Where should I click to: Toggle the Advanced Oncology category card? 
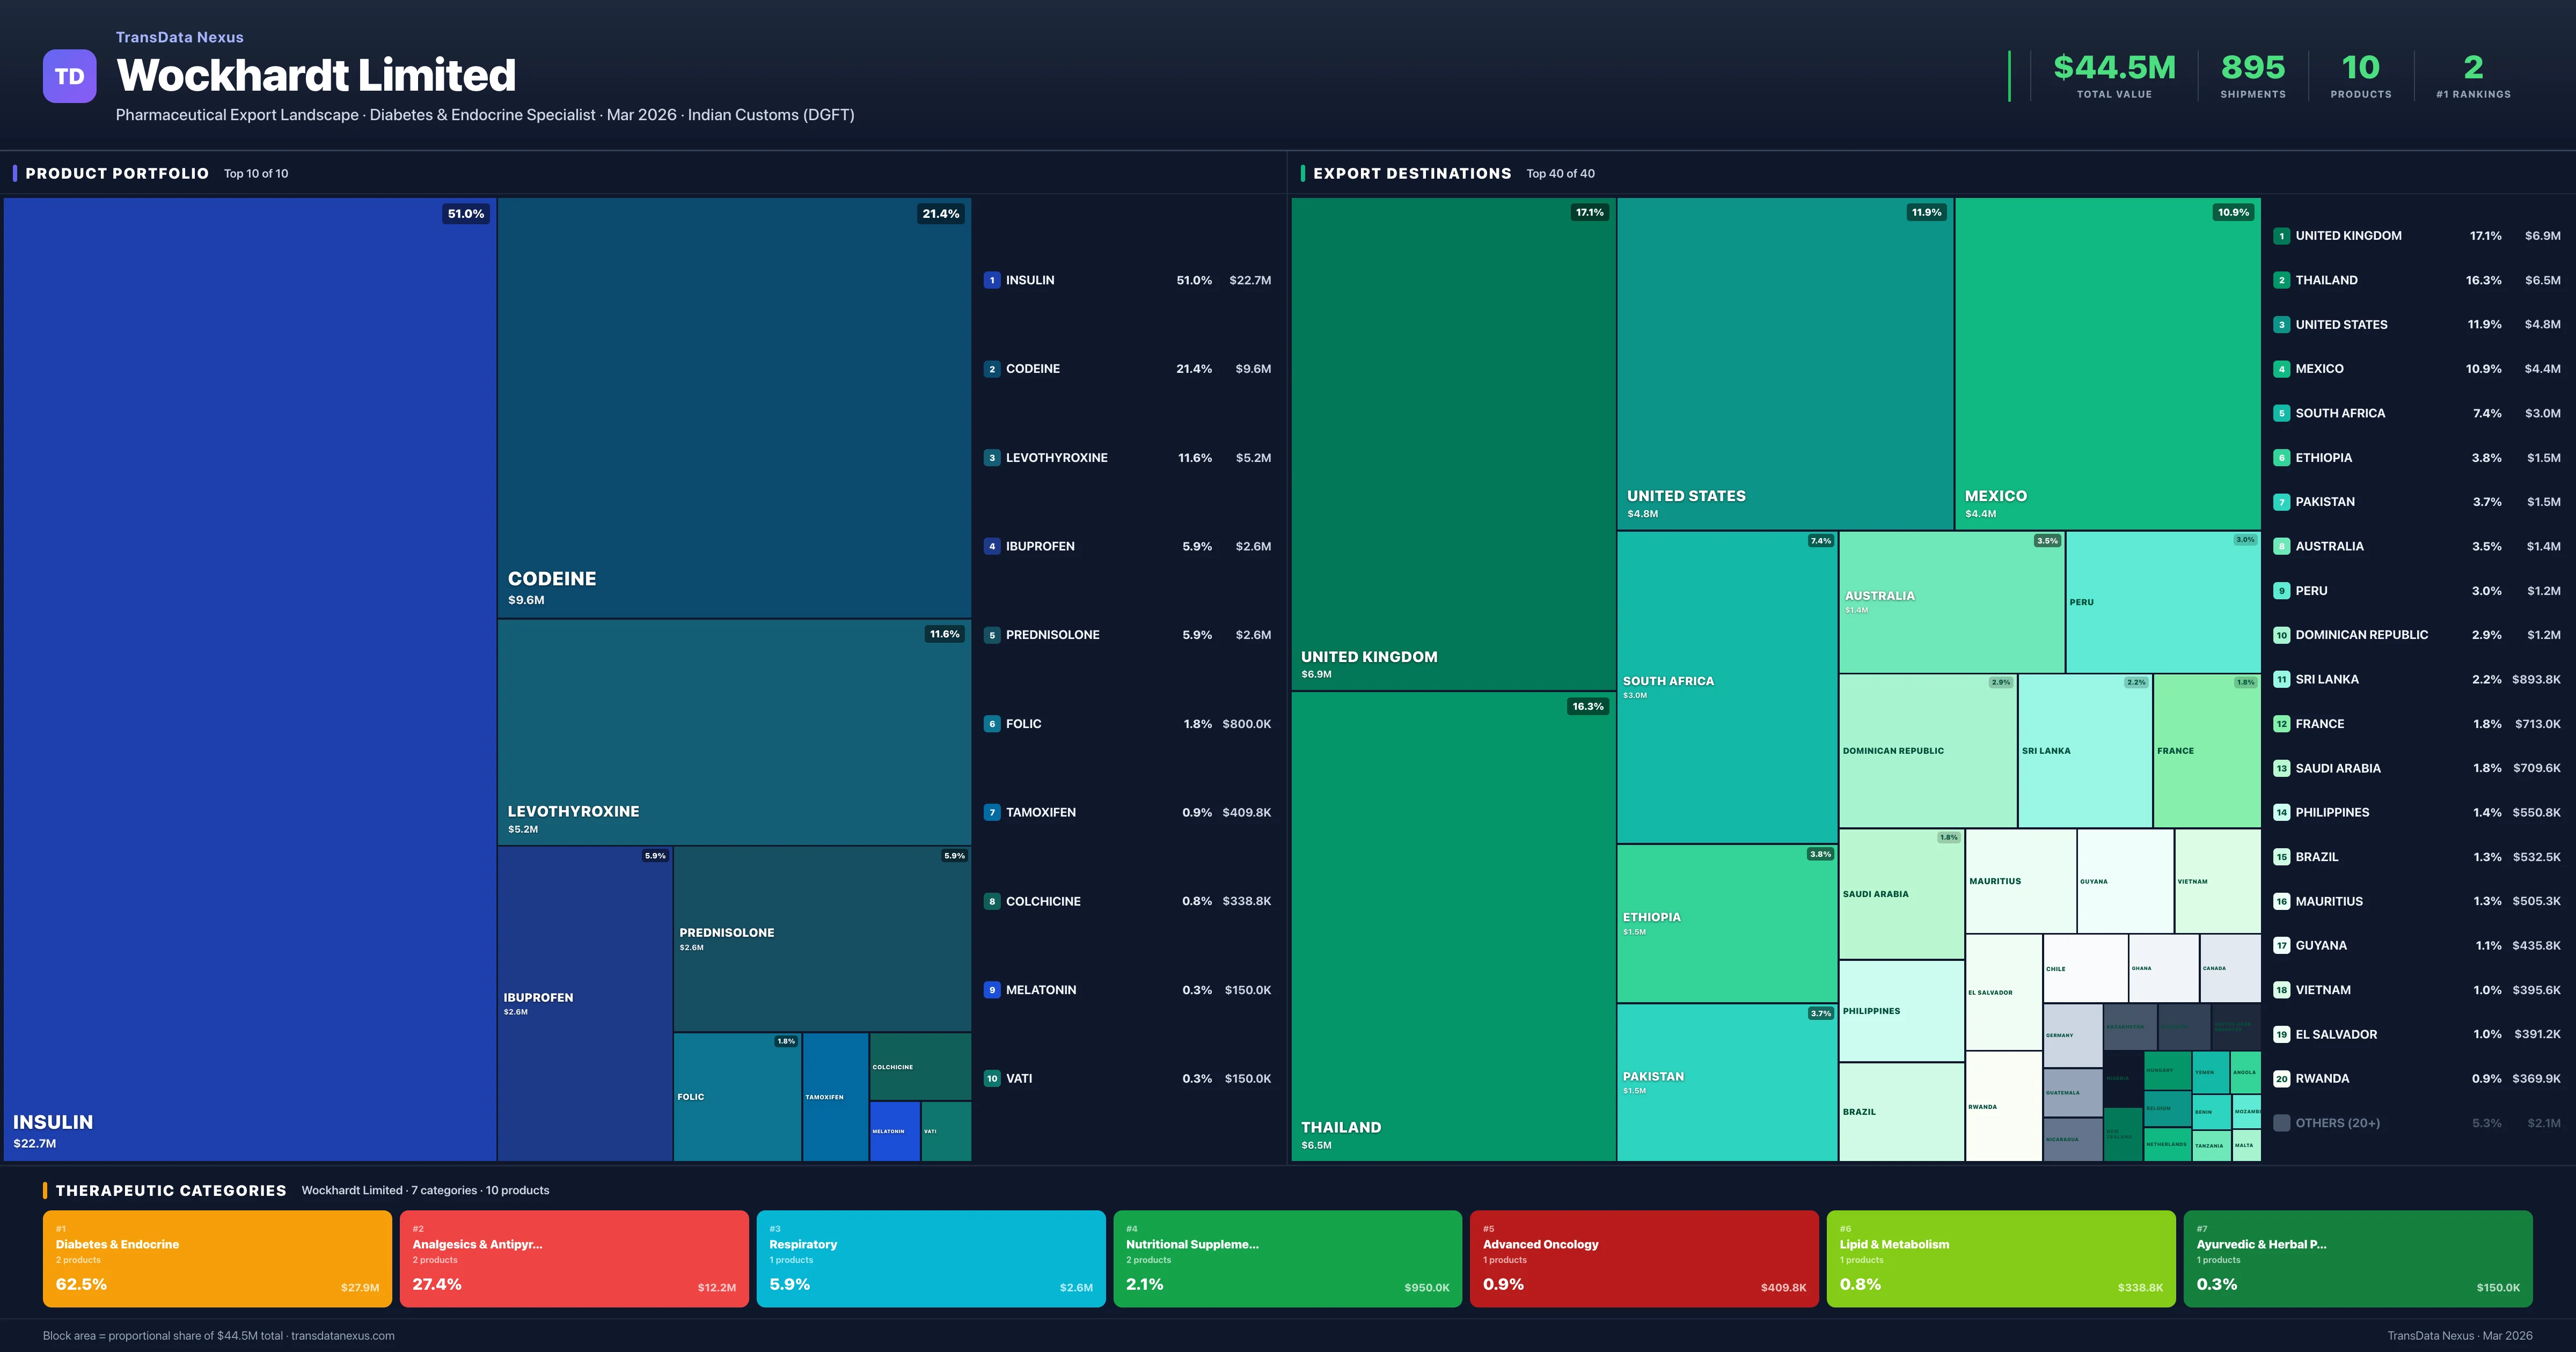[x=1644, y=1258]
